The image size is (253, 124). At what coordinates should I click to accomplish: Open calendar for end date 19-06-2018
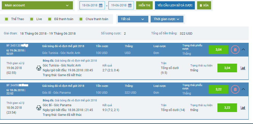point(130,5)
